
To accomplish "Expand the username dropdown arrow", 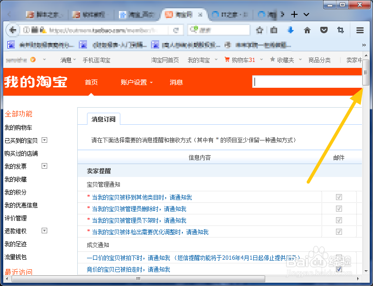I will tap(44, 60).
